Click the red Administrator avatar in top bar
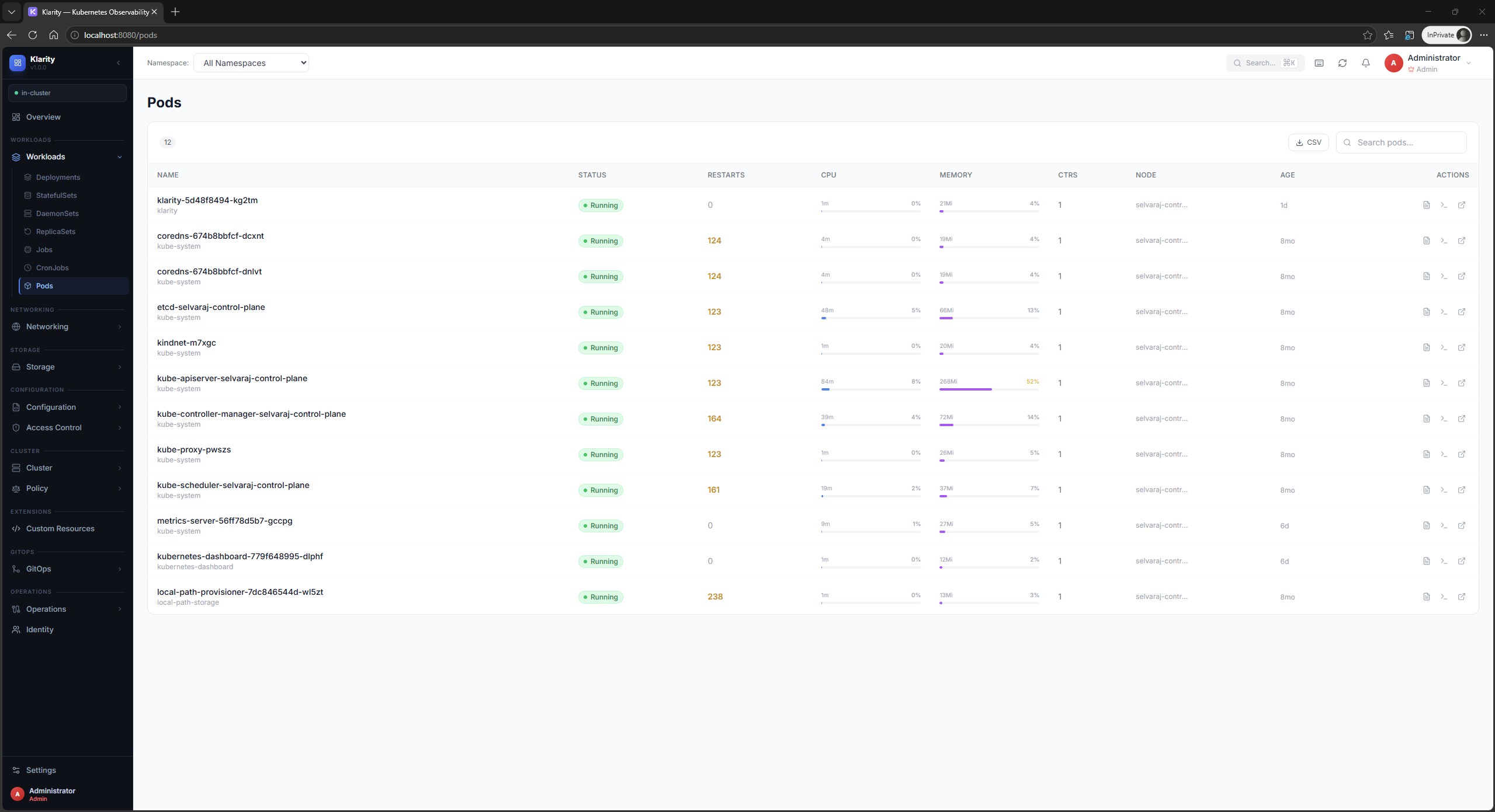 (x=1393, y=63)
